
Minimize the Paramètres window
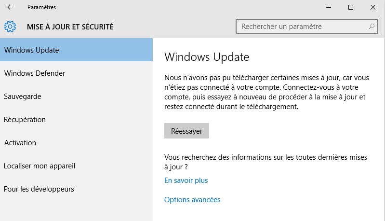click(329, 7)
